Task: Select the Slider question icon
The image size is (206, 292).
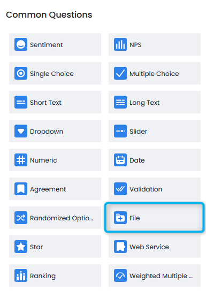Action: (x=120, y=131)
